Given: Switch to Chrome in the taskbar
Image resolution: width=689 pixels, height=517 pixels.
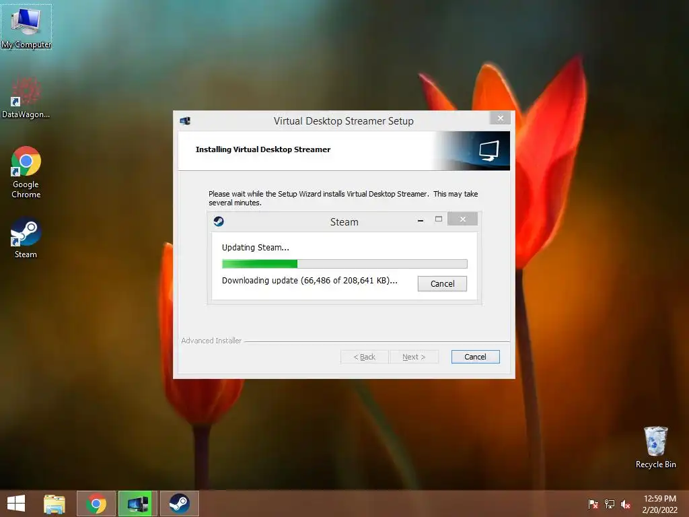Looking at the screenshot, I should [x=96, y=504].
